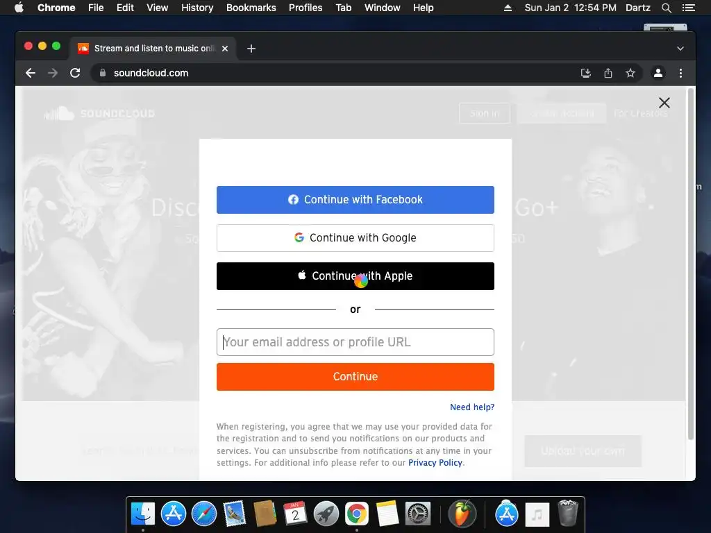This screenshot has height=533, width=711.
Task: Open the Window menu
Action: coord(383,8)
